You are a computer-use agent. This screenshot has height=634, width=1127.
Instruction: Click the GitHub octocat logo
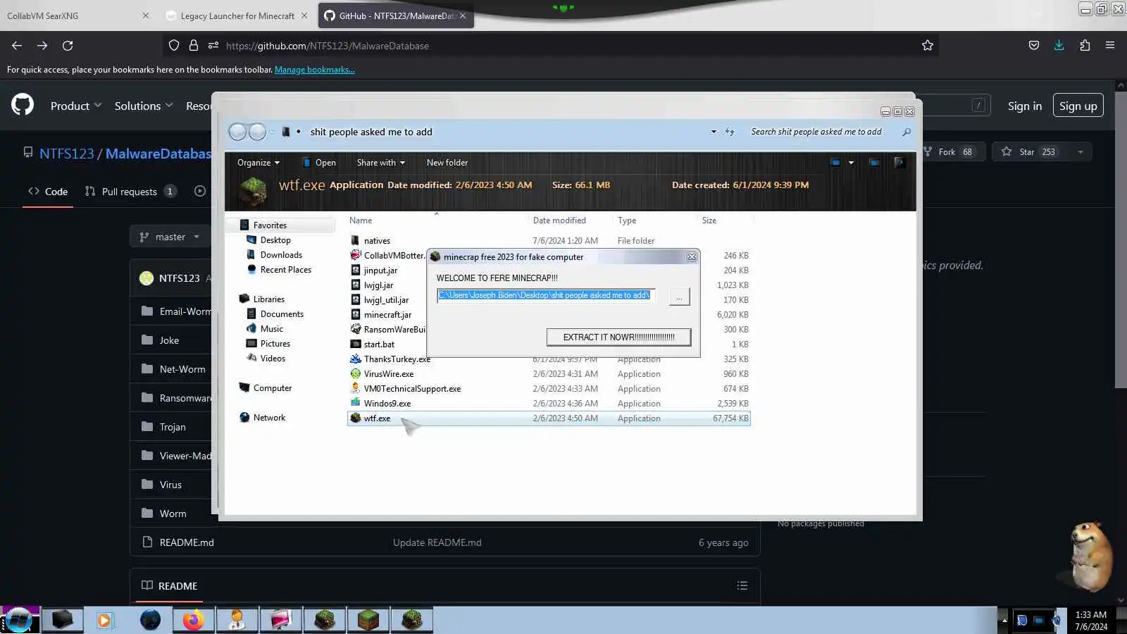[23, 105]
